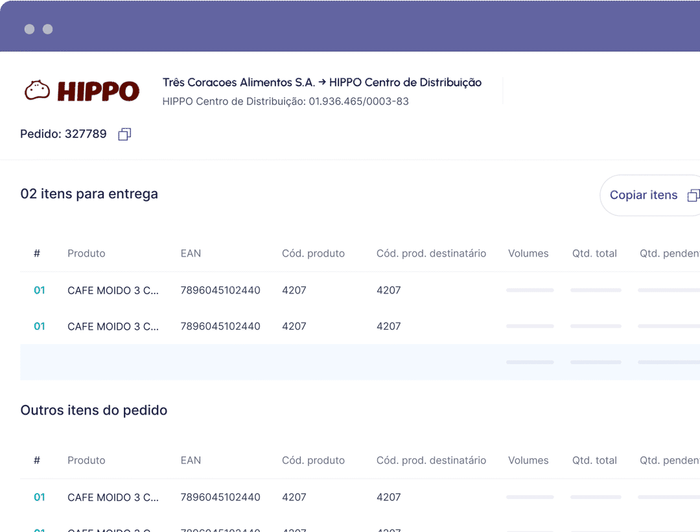
Task: Click Qtd. total header in the delivery table
Action: [594, 253]
